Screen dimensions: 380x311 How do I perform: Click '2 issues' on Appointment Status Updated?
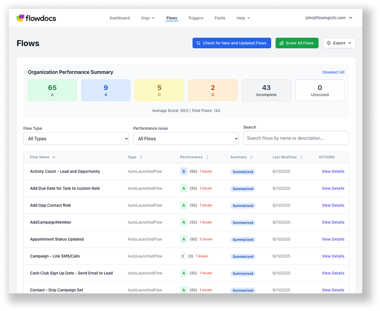[x=206, y=239]
